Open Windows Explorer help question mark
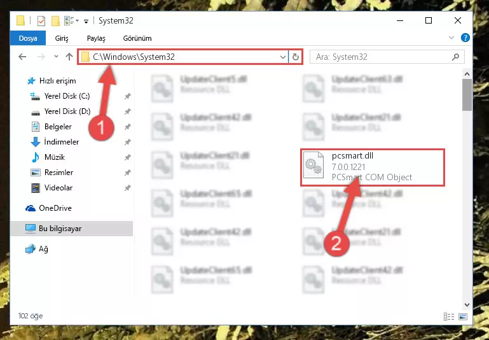Viewport: 489px width, 340px height. [465, 38]
